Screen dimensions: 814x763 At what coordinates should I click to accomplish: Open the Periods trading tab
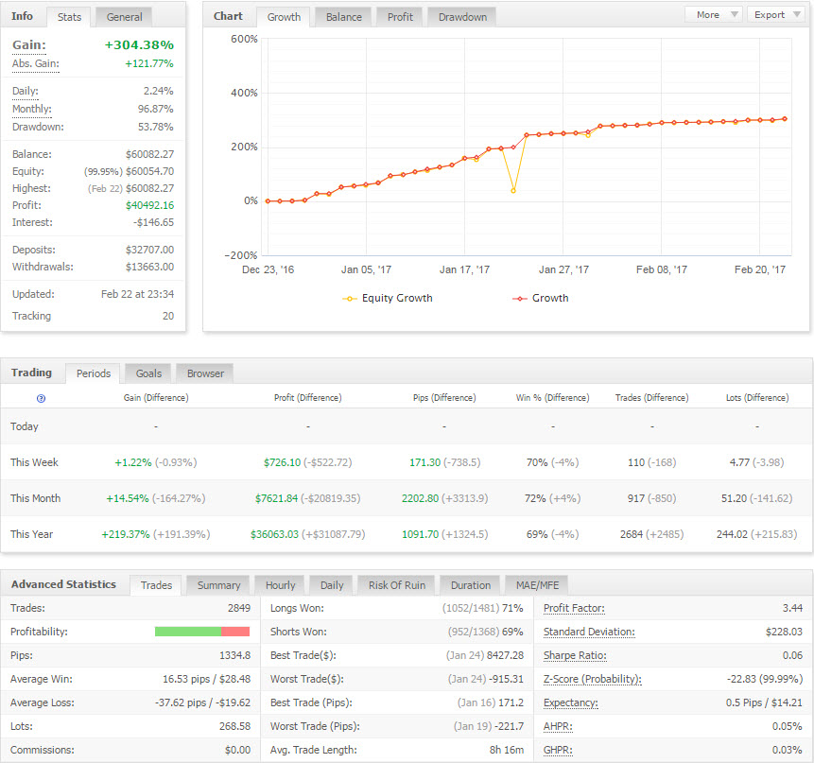click(93, 373)
